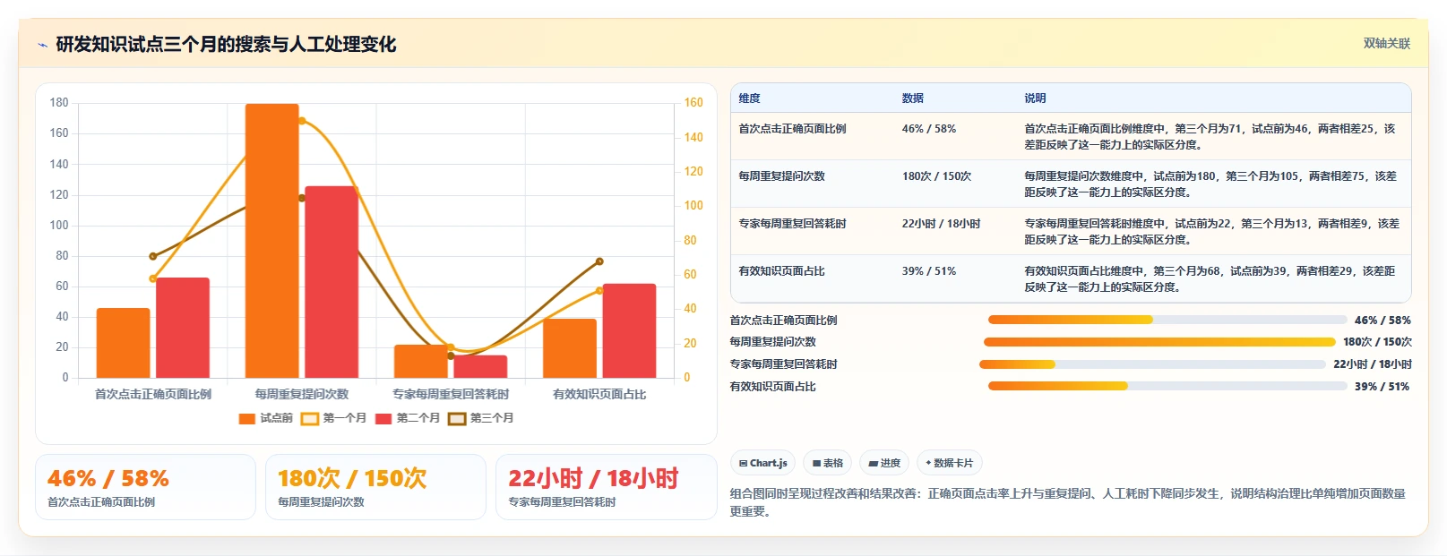Click the 第三个月 line point above 有效知识页面占比
Screen dimensions: 1447x556
tap(599, 261)
